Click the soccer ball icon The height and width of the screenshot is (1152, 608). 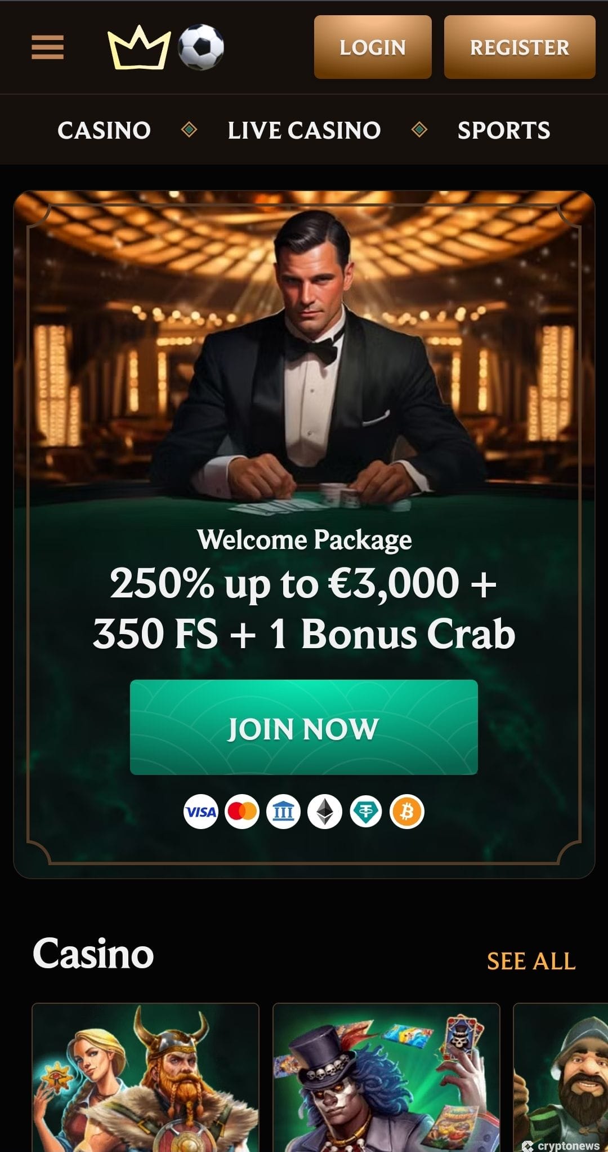coord(201,47)
